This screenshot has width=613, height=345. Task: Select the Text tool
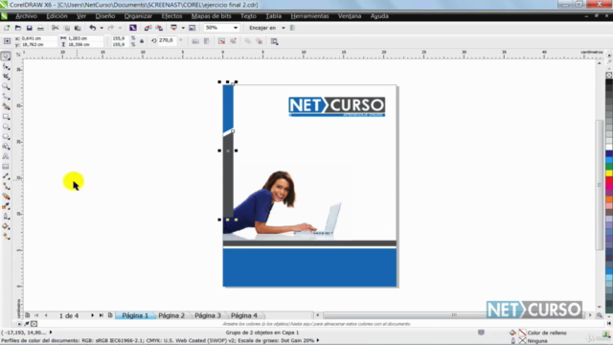click(x=6, y=156)
